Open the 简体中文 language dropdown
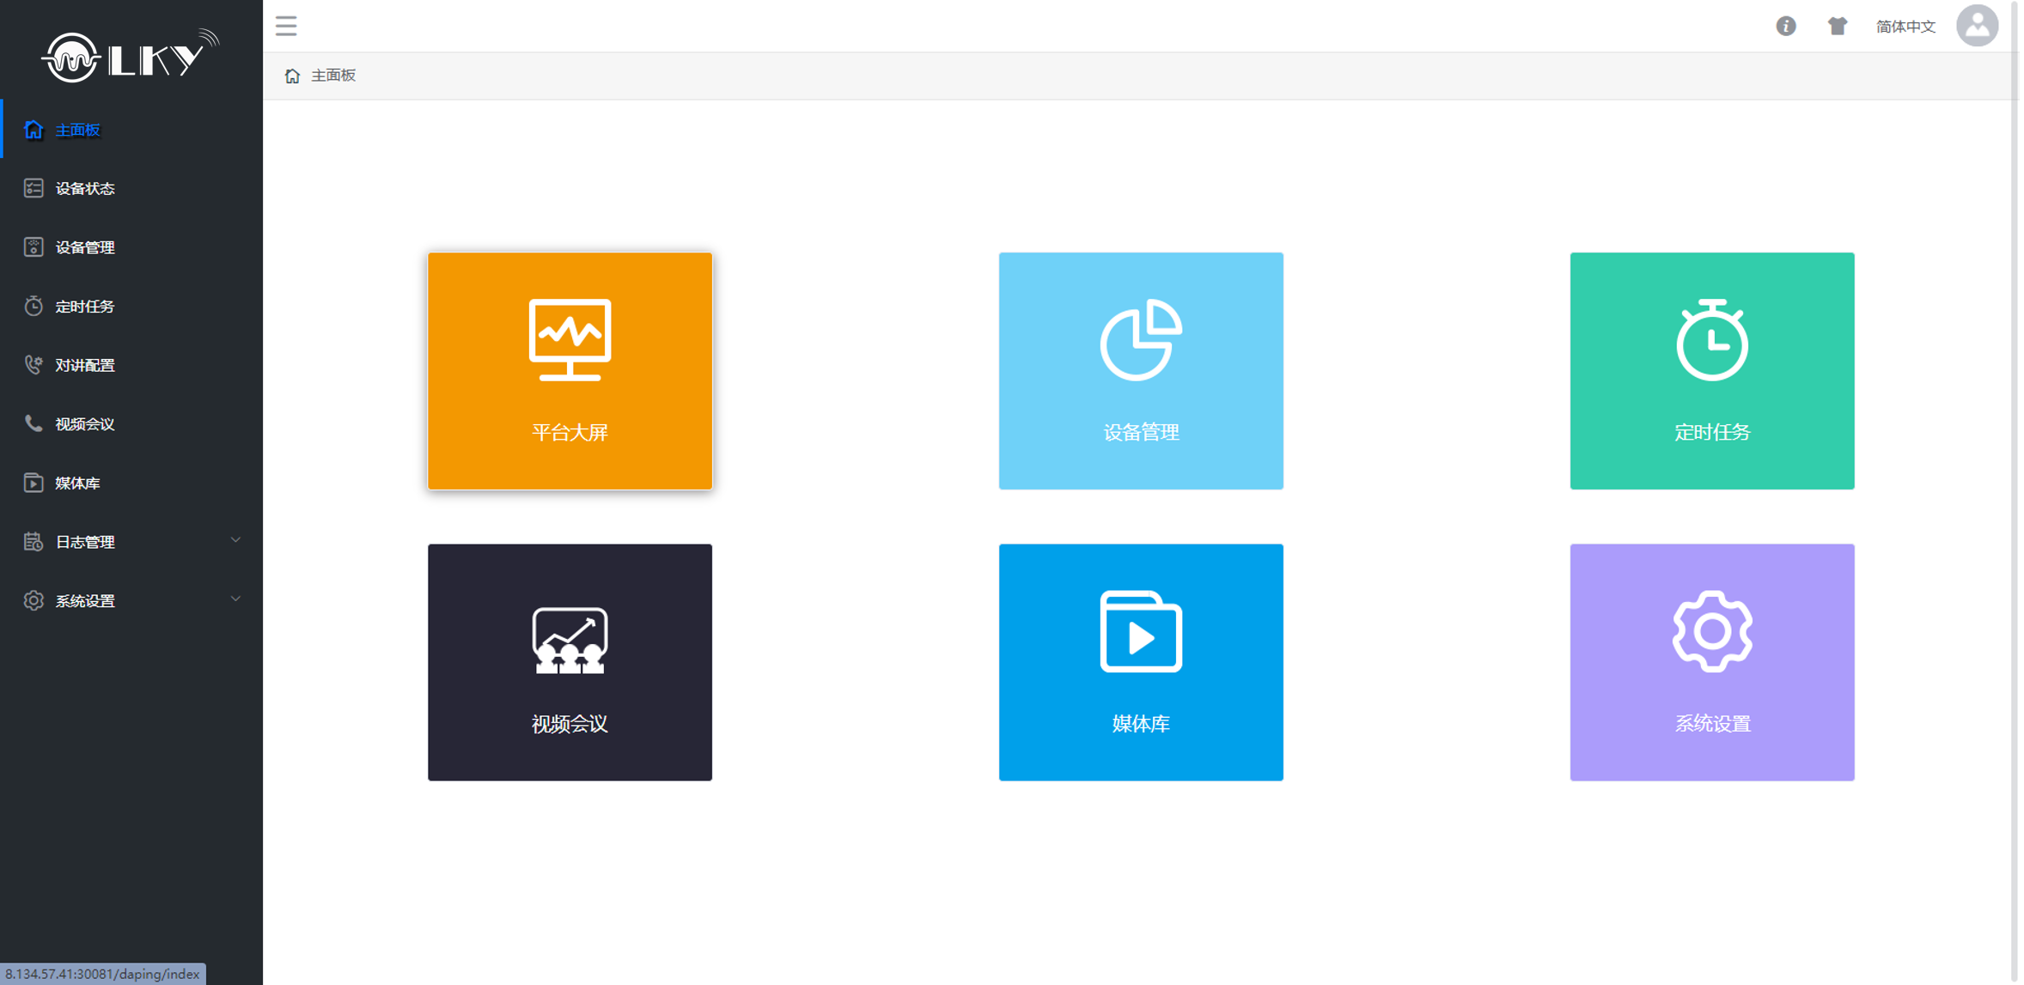2024x985 pixels. pyautogui.click(x=1905, y=27)
